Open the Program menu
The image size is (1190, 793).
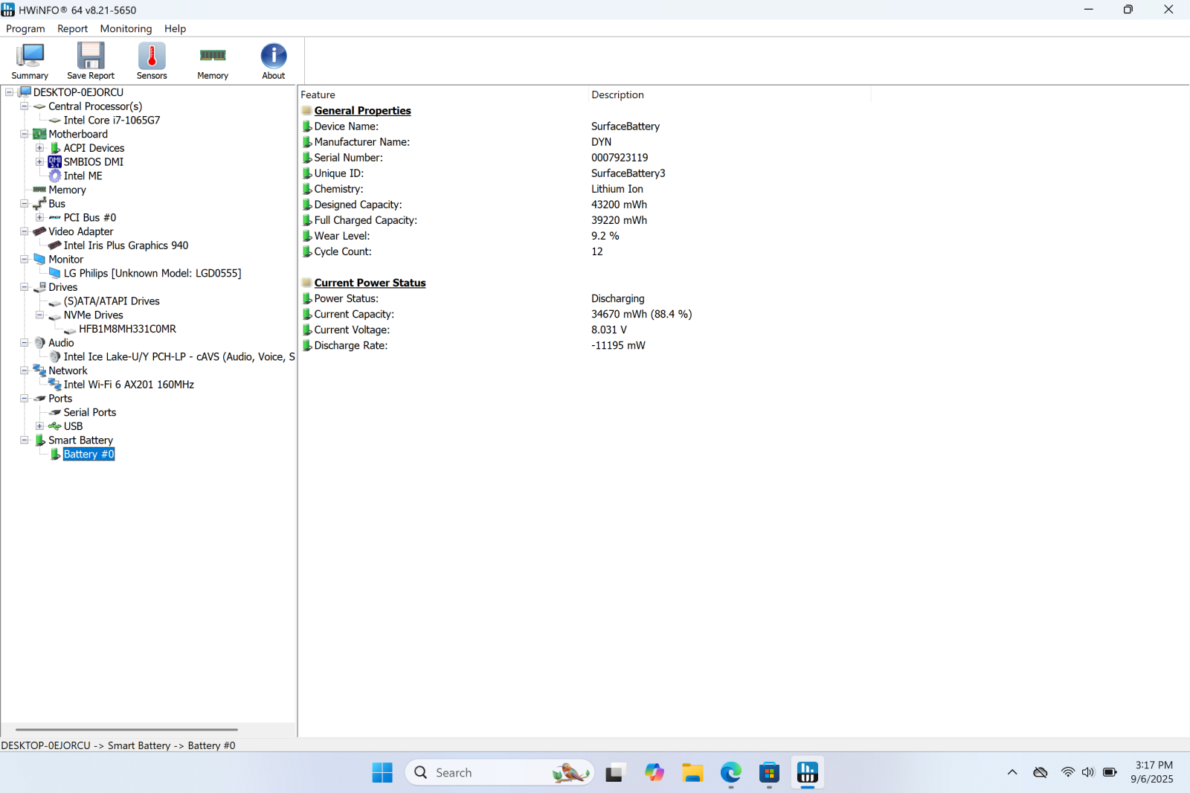(x=25, y=28)
